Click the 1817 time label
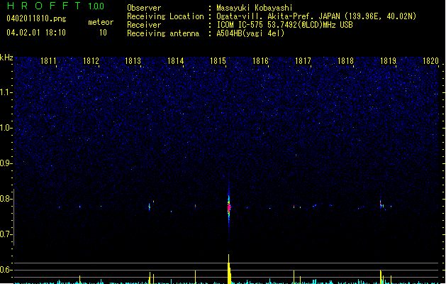Viewport: 446px width, 284px height. coord(303,61)
